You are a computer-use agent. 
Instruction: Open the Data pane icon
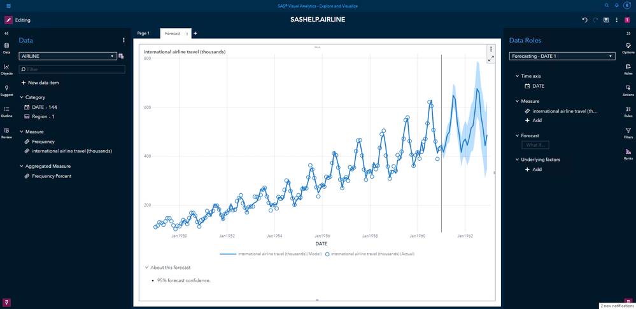(x=6, y=48)
